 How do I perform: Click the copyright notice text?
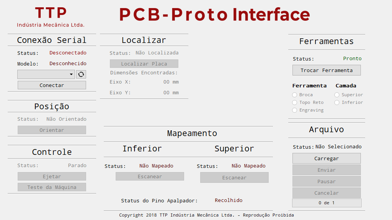point(206,215)
